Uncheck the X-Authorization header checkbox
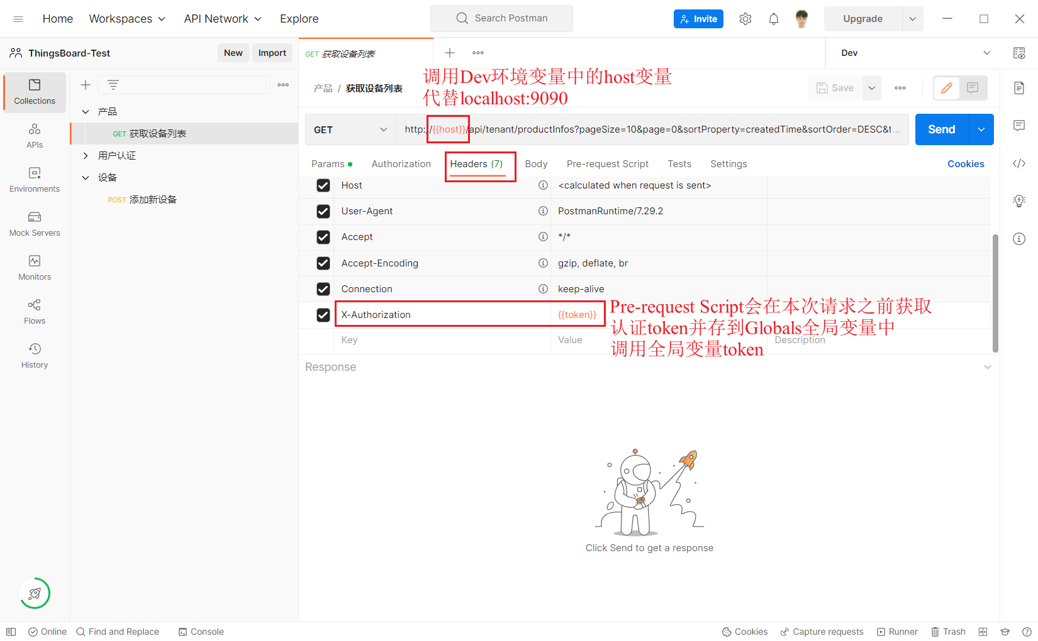The width and height of the screenshot is (1038, 641). (323, 315)
